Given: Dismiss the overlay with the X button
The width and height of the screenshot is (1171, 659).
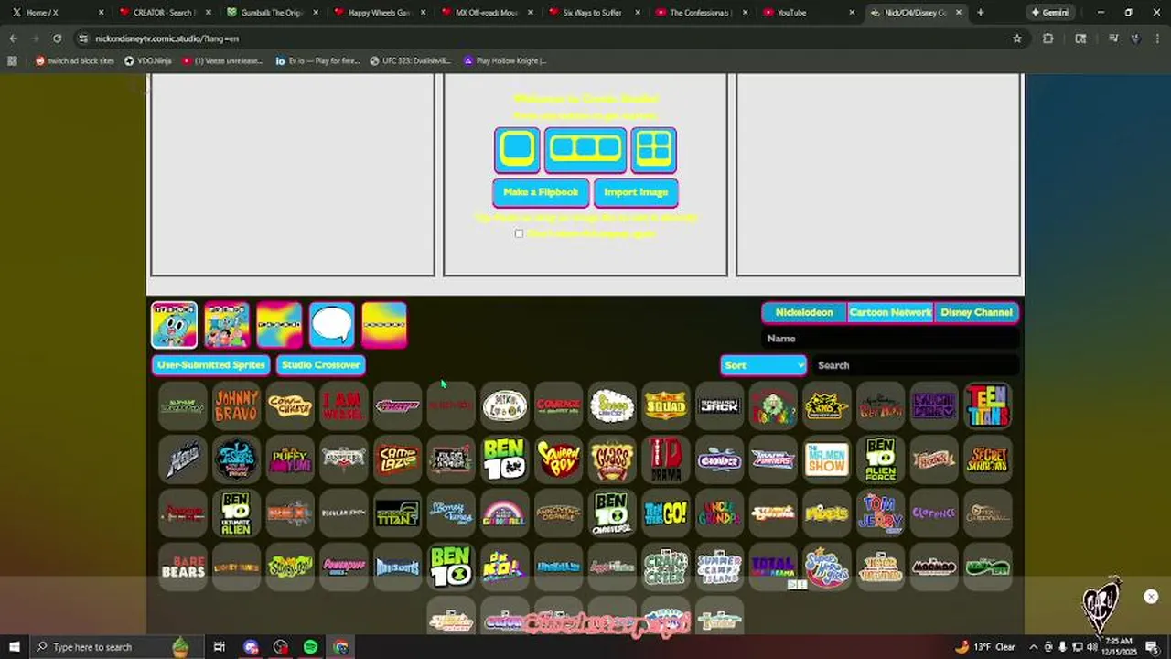Looking at the screenshot, I should (x=1151, y=597).
